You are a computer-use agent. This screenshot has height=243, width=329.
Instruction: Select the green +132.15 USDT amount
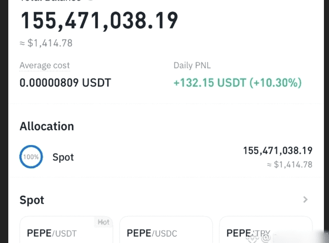click(x=210, y=83)
